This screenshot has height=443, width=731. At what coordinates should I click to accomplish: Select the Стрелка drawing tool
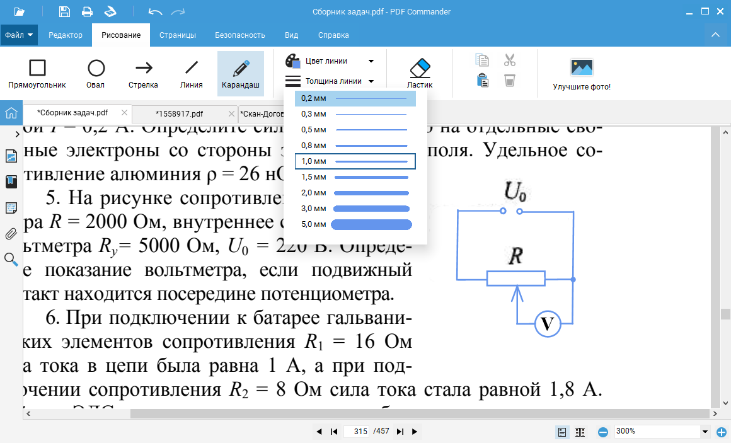(x=144, y=74)
